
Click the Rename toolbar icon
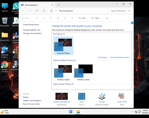coord(58,18)
